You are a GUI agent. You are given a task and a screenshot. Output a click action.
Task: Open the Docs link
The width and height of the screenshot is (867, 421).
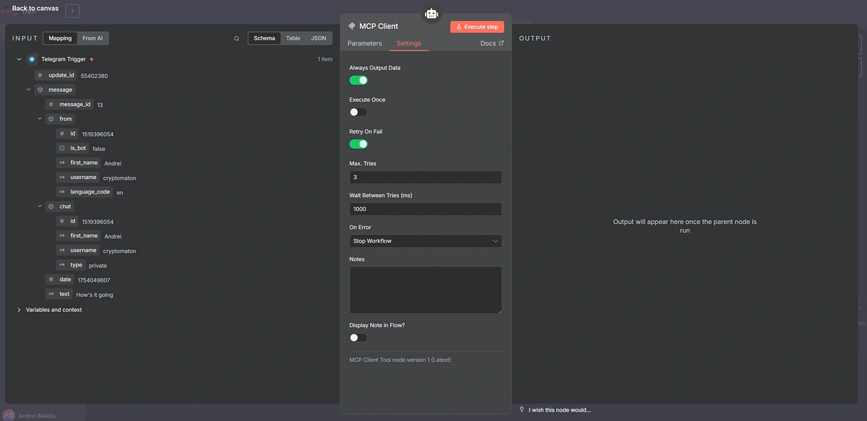click(491, 43)
